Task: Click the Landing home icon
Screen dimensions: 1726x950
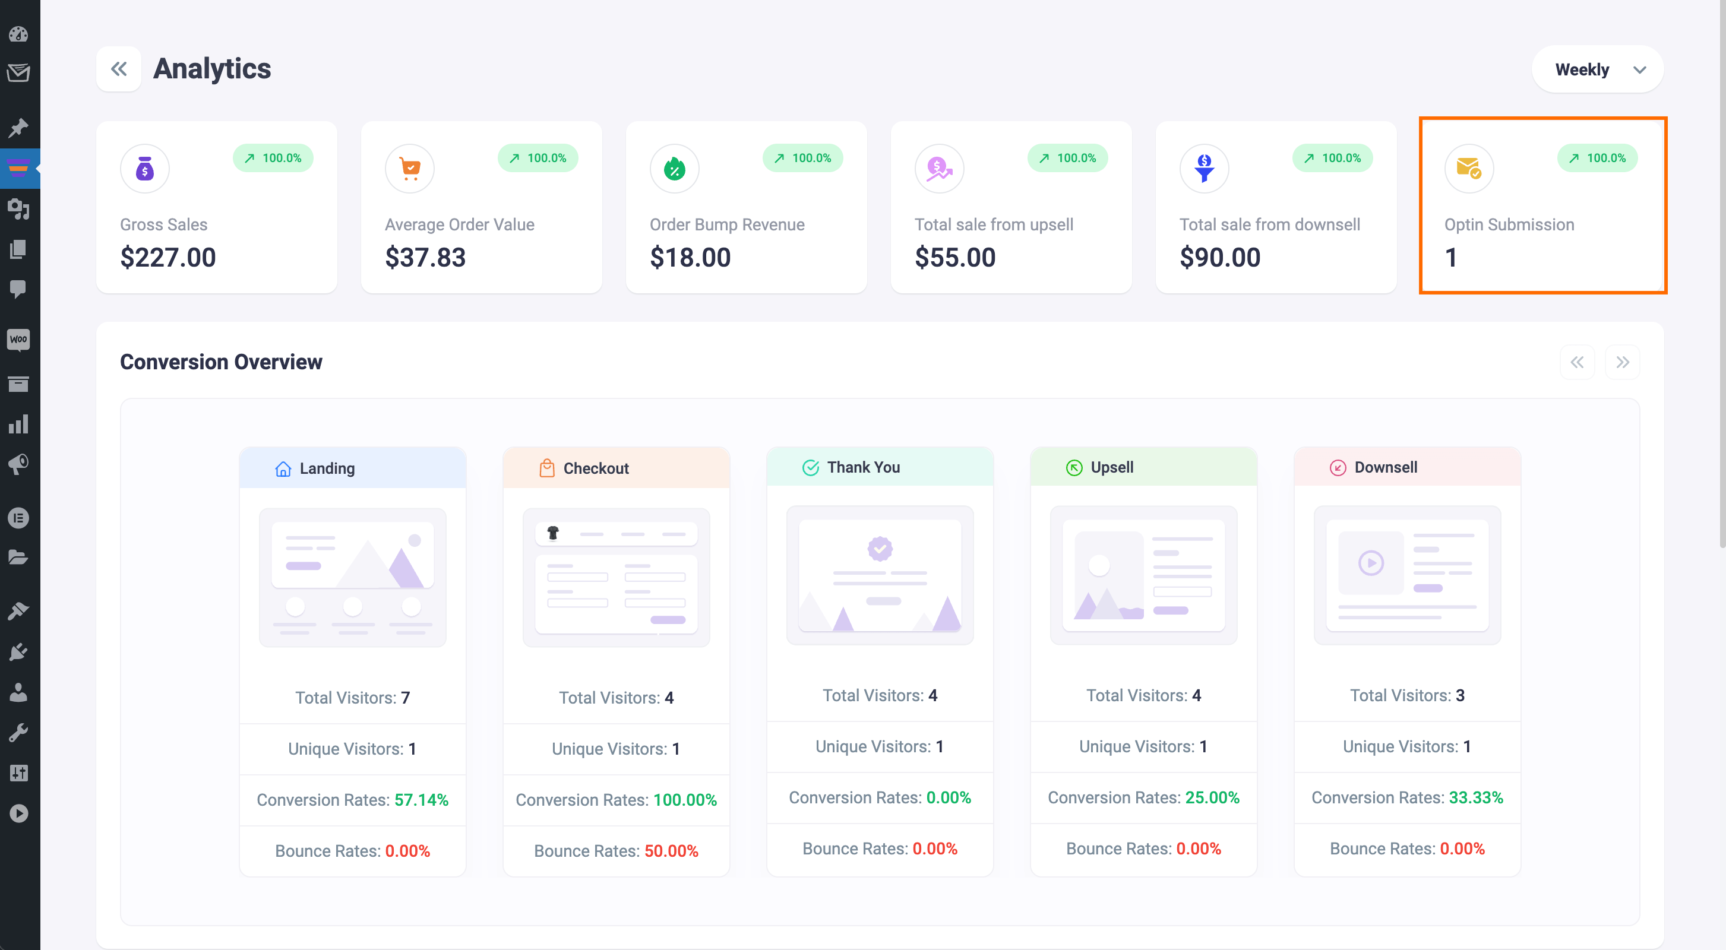Action: point(283,468)
